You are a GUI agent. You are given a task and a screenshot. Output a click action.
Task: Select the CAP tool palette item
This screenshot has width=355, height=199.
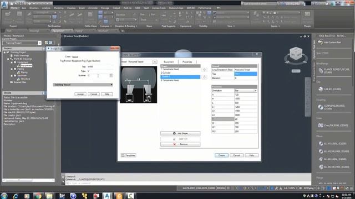[x=329, y=89]
